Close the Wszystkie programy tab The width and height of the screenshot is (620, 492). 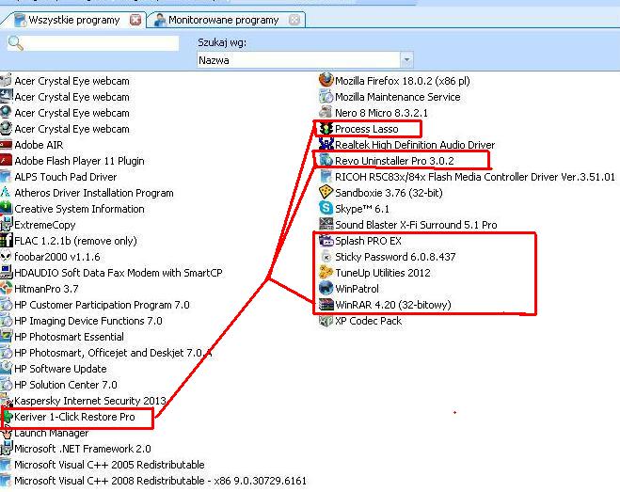point(135,20)
